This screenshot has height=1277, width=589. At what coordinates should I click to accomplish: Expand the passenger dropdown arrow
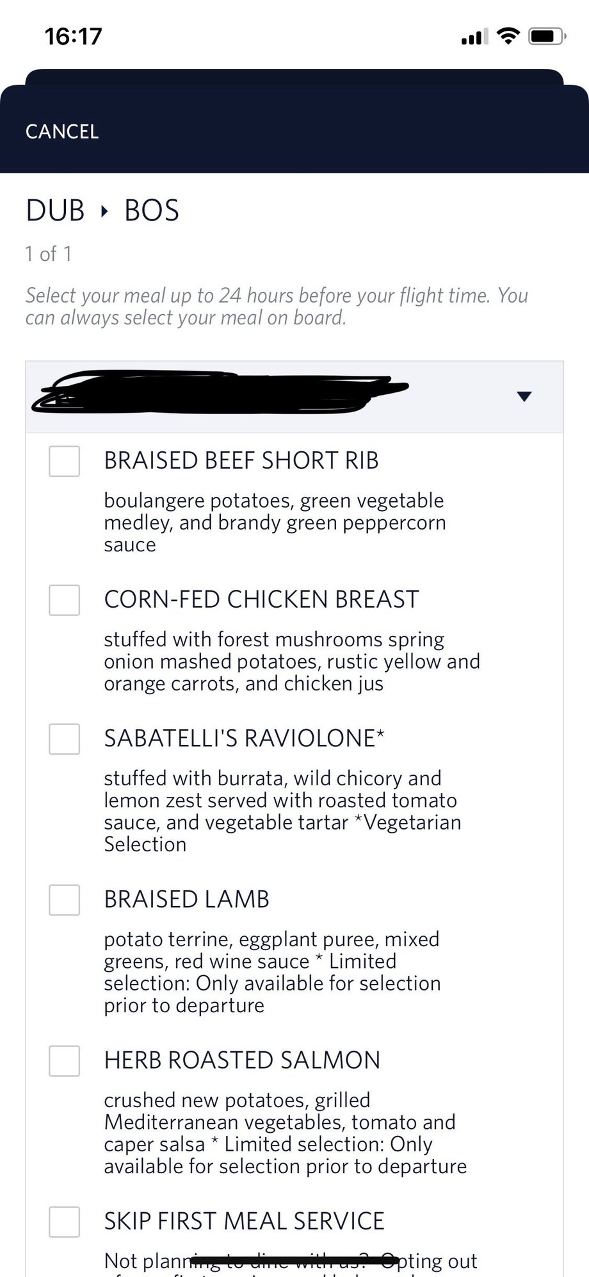click(x=524, y=397)
